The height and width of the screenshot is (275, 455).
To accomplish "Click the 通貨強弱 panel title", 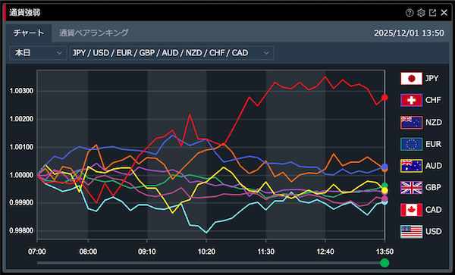I will tap(25, 13).
